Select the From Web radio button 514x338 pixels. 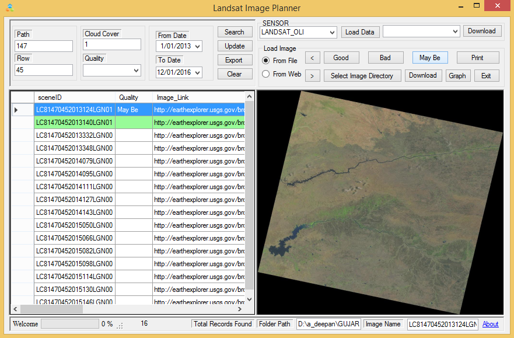pos(266,74)
